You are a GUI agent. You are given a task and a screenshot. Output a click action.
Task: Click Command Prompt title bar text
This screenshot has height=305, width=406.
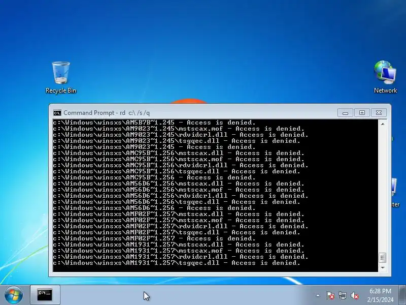tap(107, 113)
